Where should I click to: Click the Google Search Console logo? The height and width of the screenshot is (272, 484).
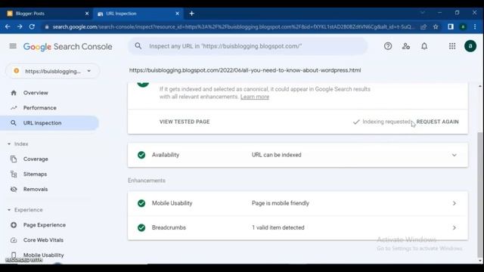[x=67, y=47]
